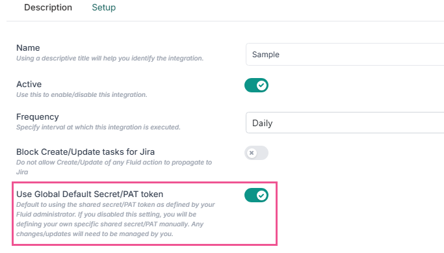
Task: Click the interval help text under Frequency
Action: pyautogui.click(x=98, y=127)
